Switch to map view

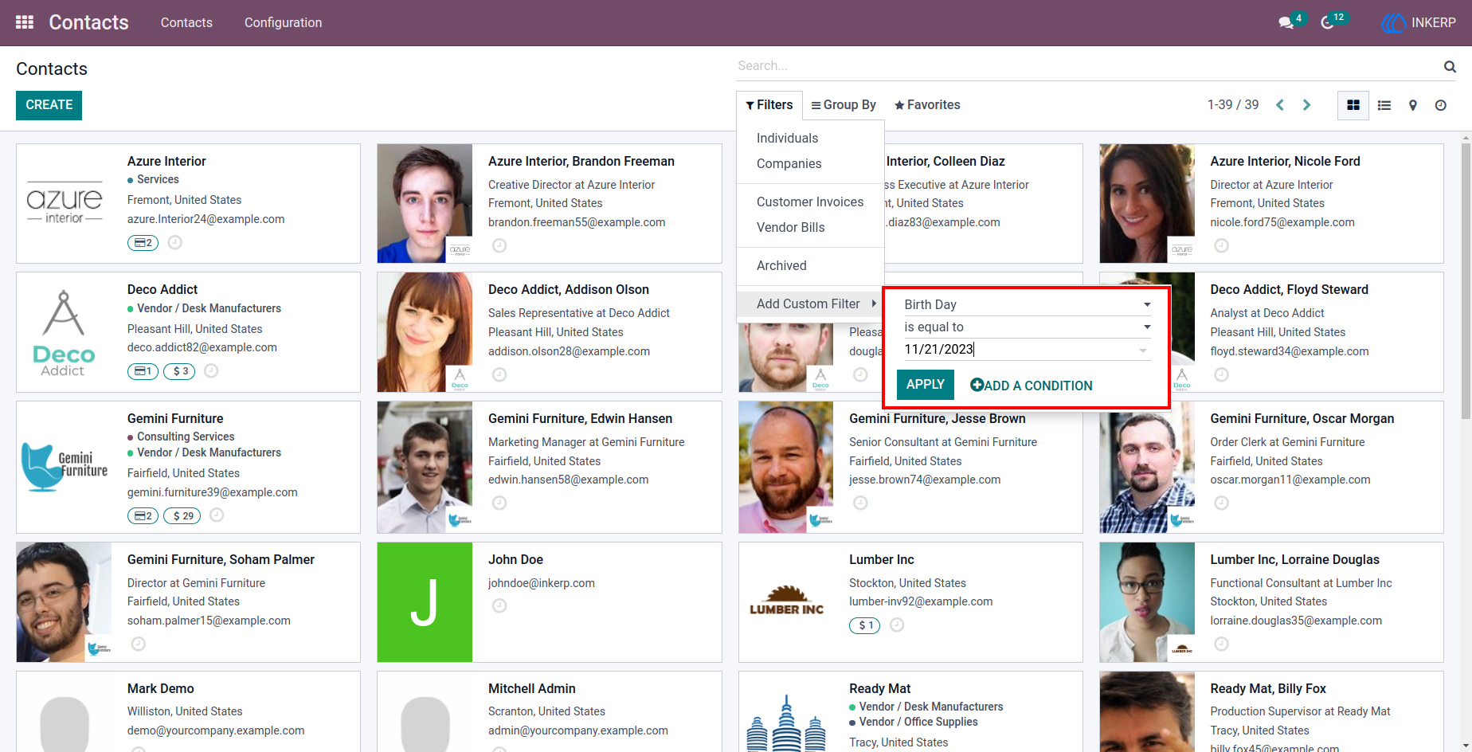click(x=1413, y=105)
